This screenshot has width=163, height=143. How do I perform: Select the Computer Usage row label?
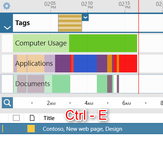point(41,43)
